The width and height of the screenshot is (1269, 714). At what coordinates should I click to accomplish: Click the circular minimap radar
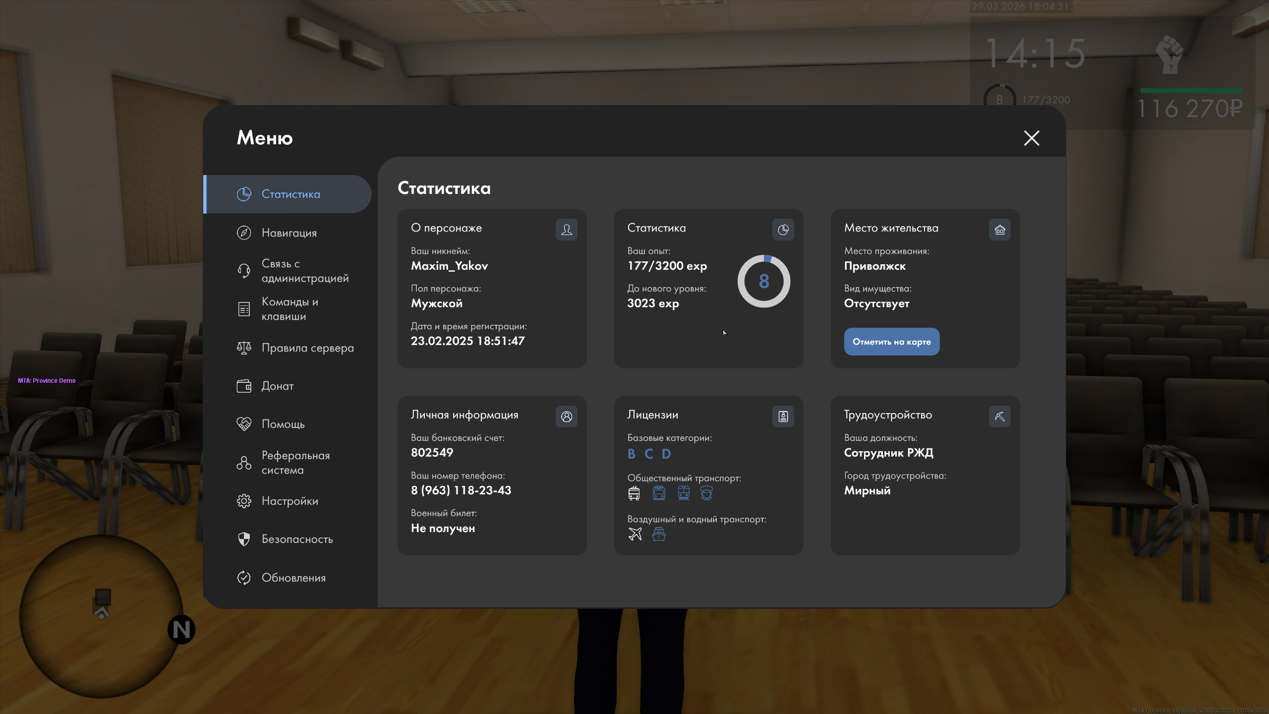tap(101, 616)
